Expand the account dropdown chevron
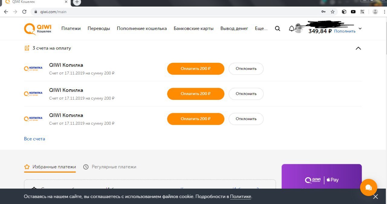Screen dimensions: 387x204 point(360,29)
